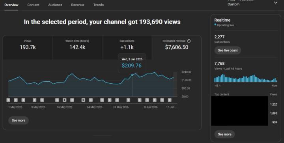
Task: Click the Realtime panel heading
Action: [222, 20]
